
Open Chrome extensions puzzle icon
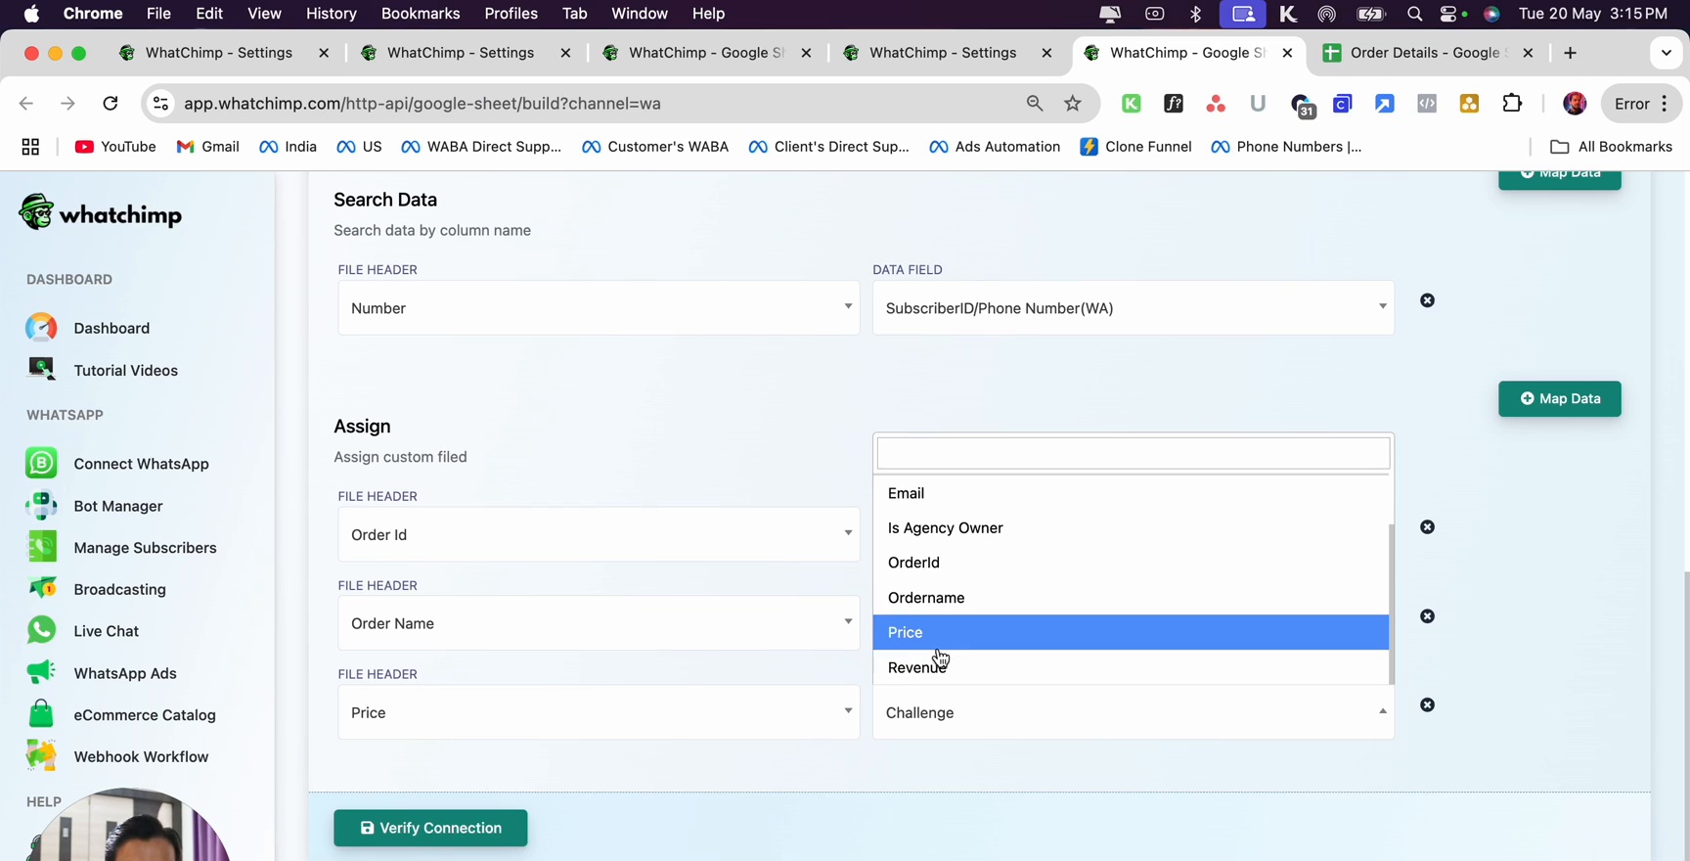(x=1512, y=104)
